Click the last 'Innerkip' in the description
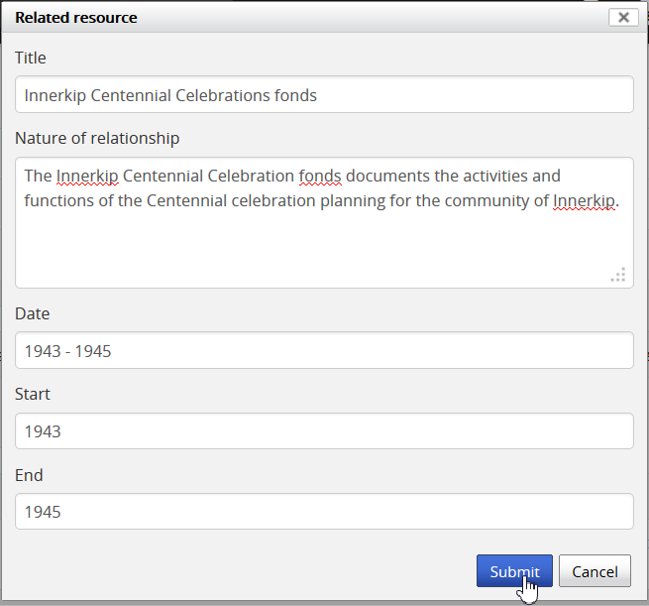The image size is (649, 606). tap(585, 200)
